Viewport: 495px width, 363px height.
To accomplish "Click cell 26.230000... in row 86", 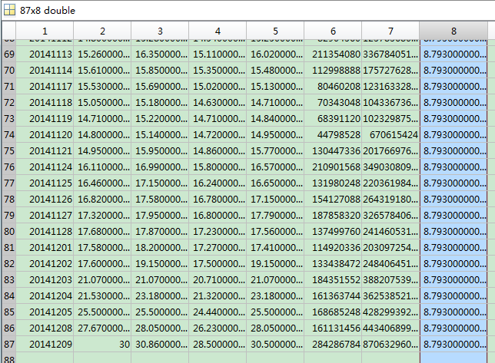I will click(x=218, y=328).
